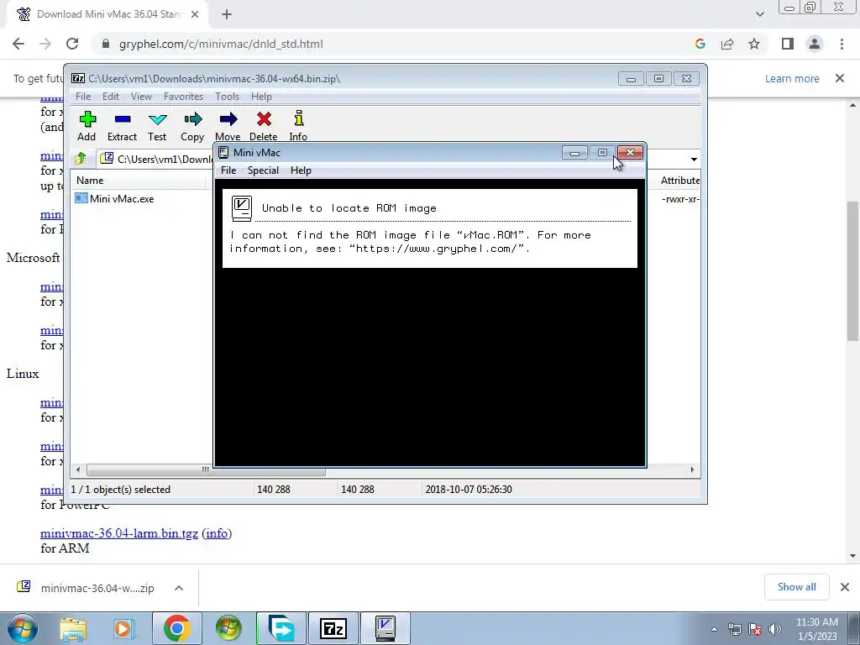Click the site info lock icon
Viewport: 860px width, 645px height.
coord(106,44)
